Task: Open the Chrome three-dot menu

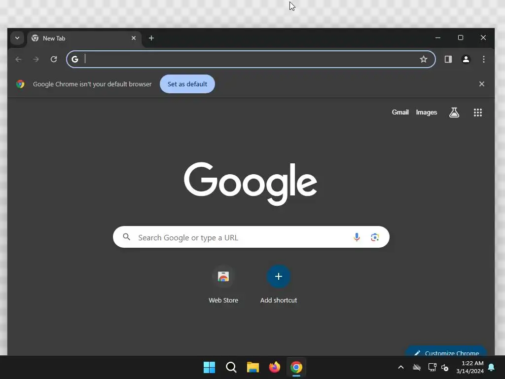Action: [483, 59]
